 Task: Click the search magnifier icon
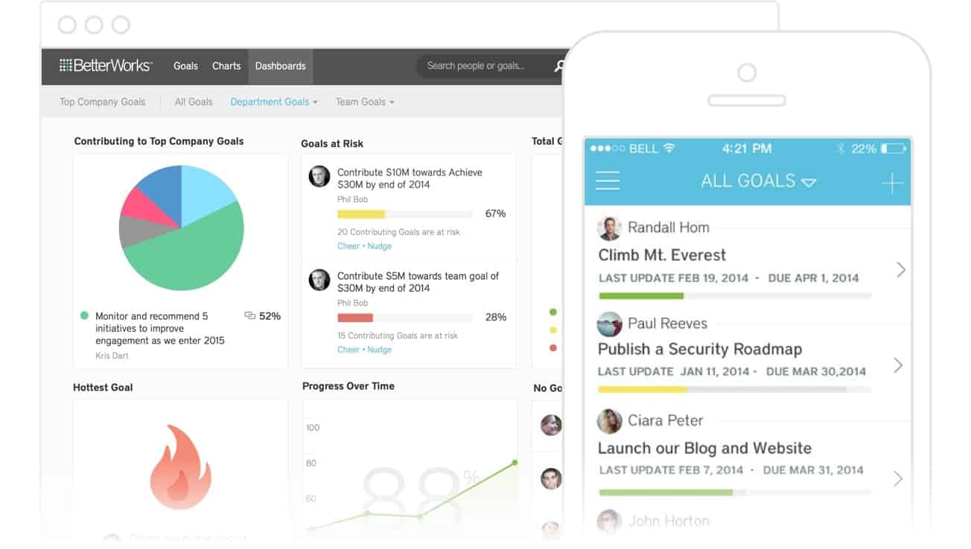[558, 66]
